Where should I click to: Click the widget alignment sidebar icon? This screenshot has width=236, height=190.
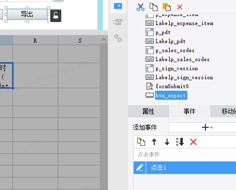[x=118, y=22]
